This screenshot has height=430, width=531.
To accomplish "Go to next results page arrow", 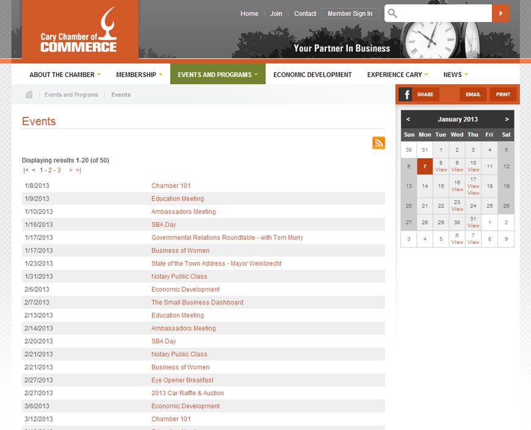I will 71,170.
